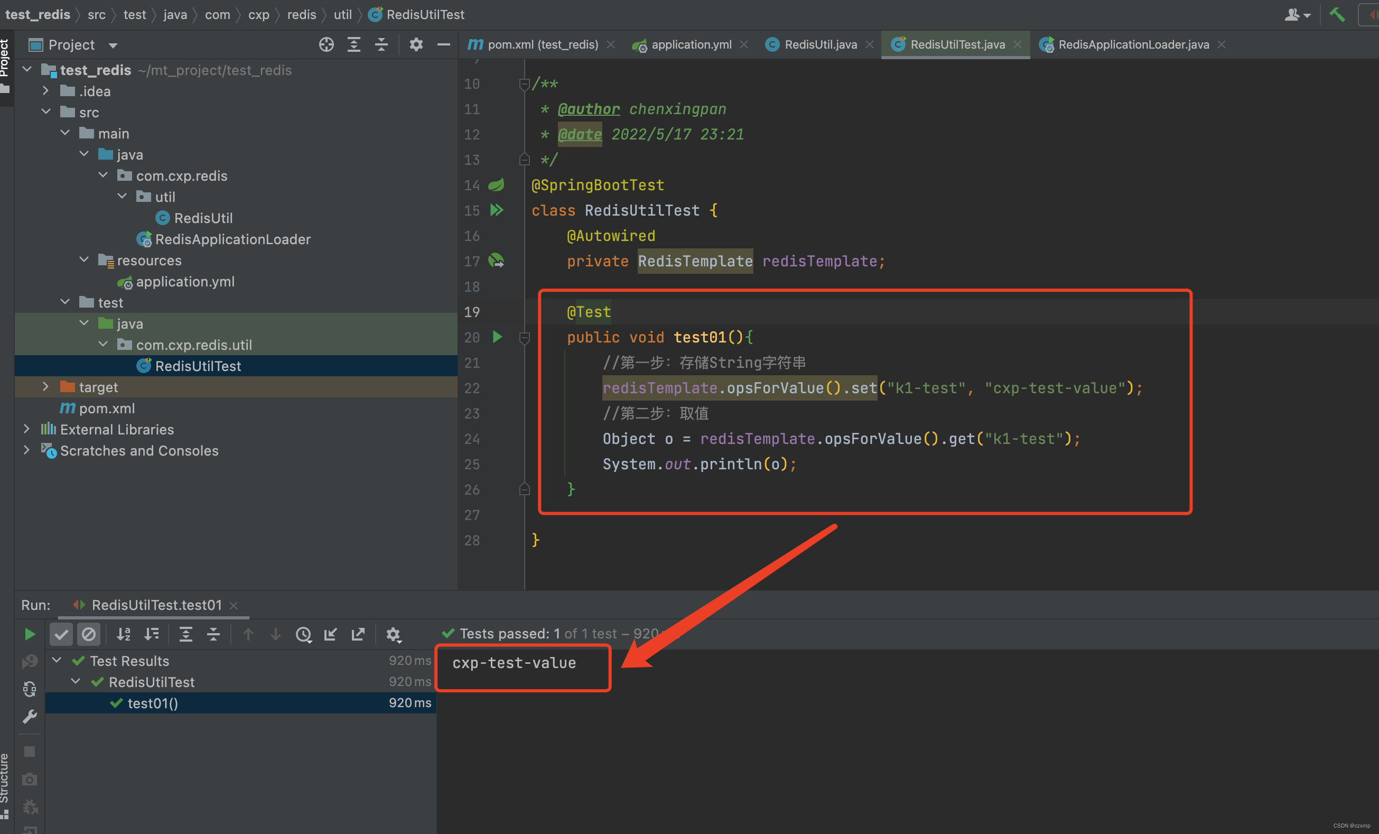This screenshot has height=834, width=1379.
Task: Click the Spring bean leaf icon on line 14
Action: (x=497, y=184)
